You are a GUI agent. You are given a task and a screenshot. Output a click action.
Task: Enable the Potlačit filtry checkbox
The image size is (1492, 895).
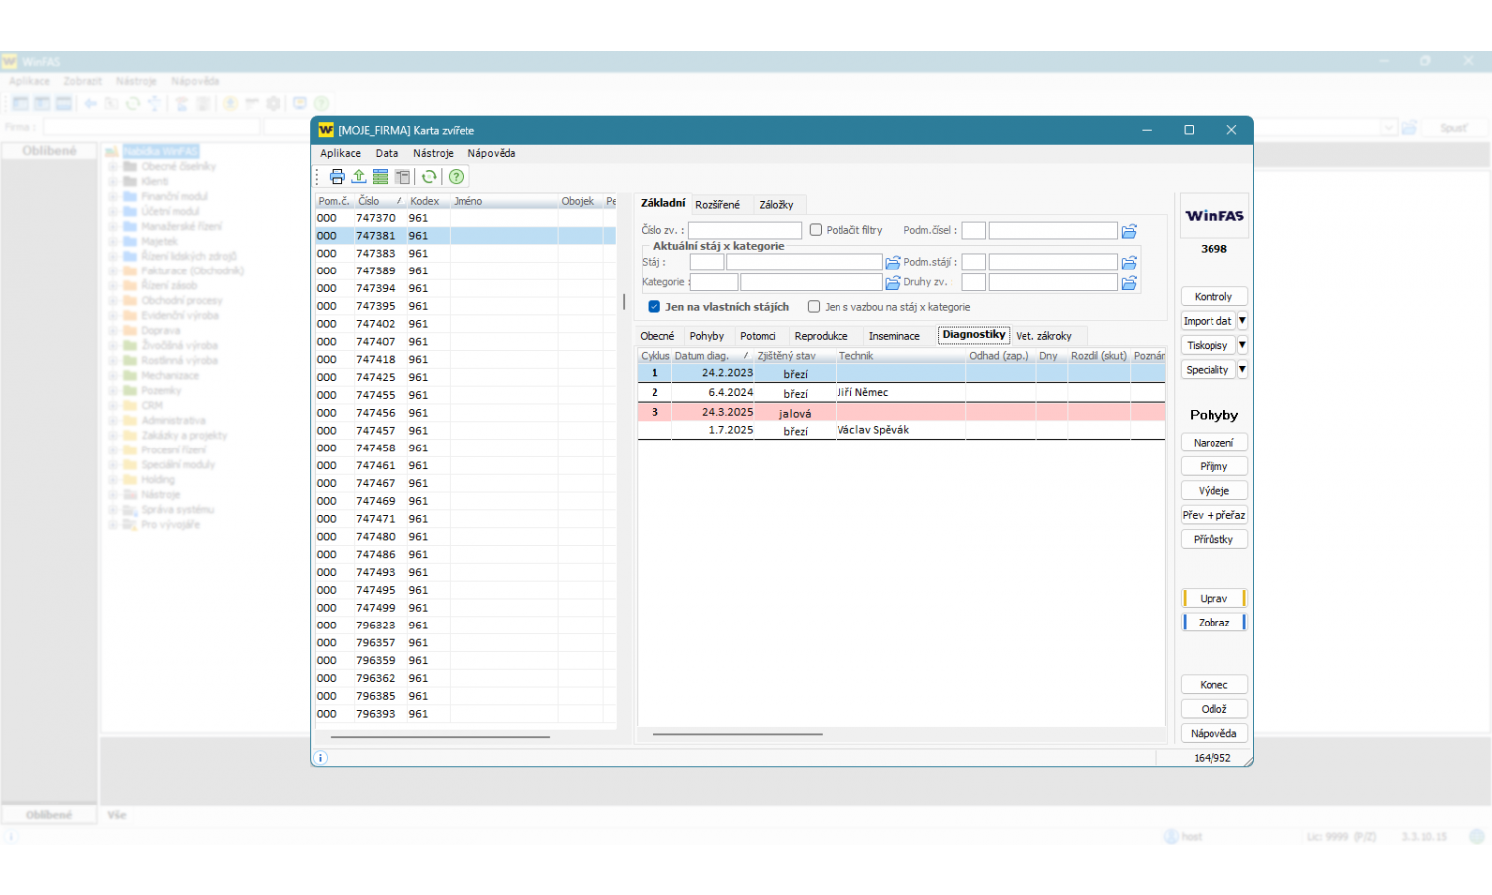(816, 230)
